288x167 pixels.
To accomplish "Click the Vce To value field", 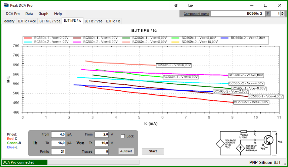I will (101, 143).
